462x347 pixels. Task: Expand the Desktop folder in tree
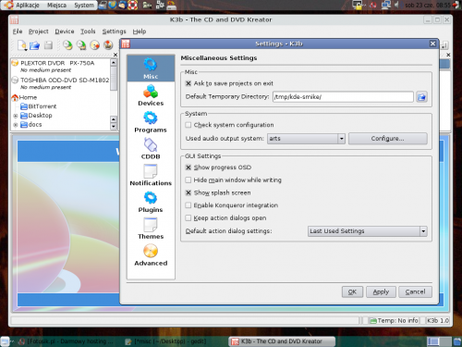coord(16,116)
